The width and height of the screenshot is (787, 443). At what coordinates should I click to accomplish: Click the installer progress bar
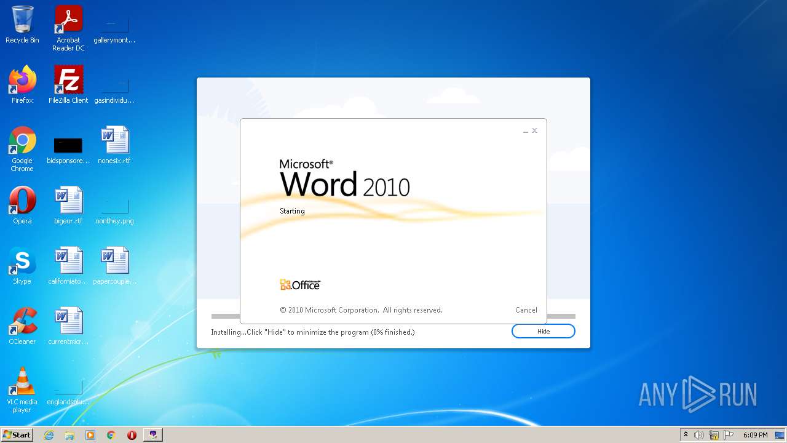click(x=393, y=316)
